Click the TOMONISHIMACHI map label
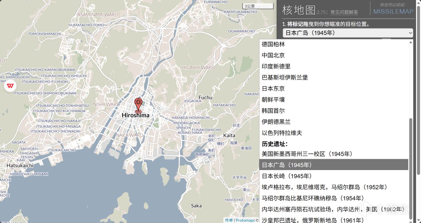Viewport: 421px width, 223px height. click(44, 34)
